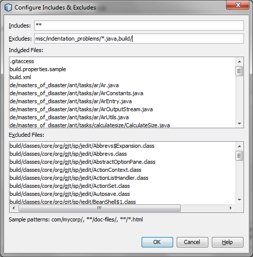Click the Included Files label
Screen dimensions: 253x257
tap(26, 50)
